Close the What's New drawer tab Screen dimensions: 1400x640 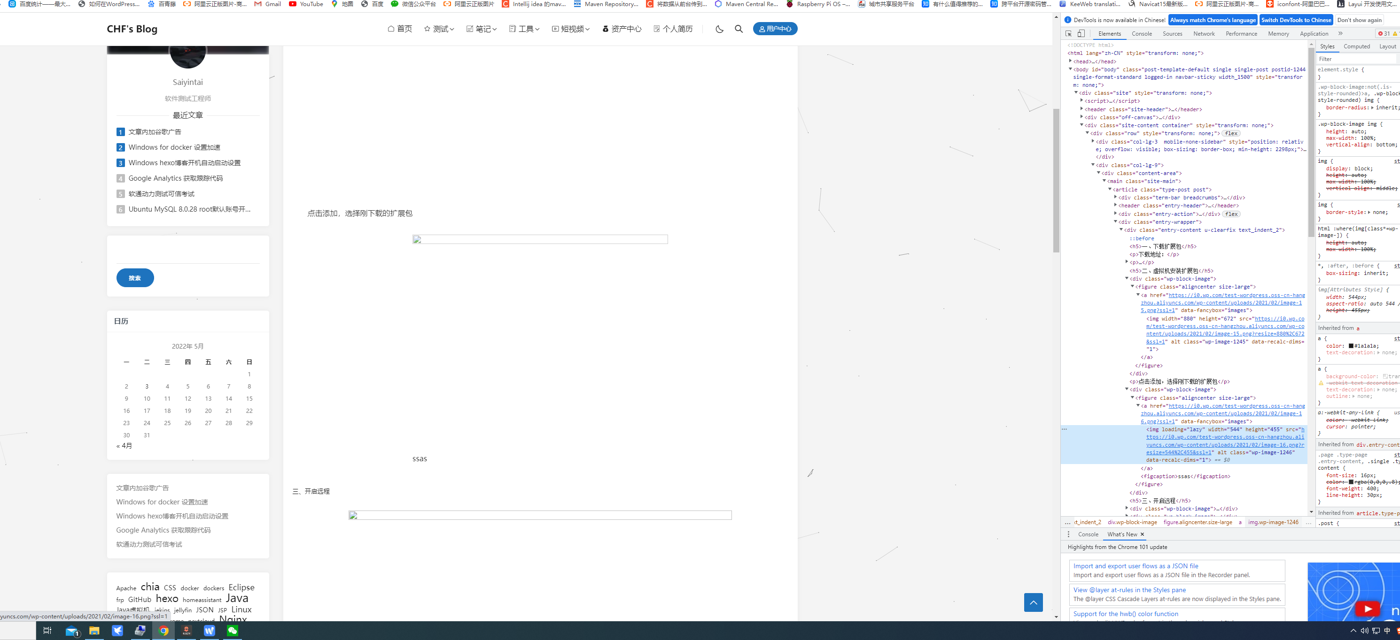click(x=1142, y=534)
